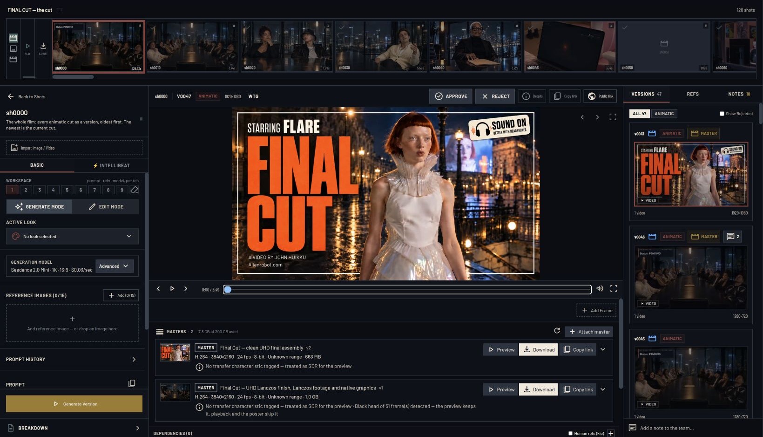Copy the prompt with the copy icon
This screenshot has height=437, width=763.
coord(132,383)
